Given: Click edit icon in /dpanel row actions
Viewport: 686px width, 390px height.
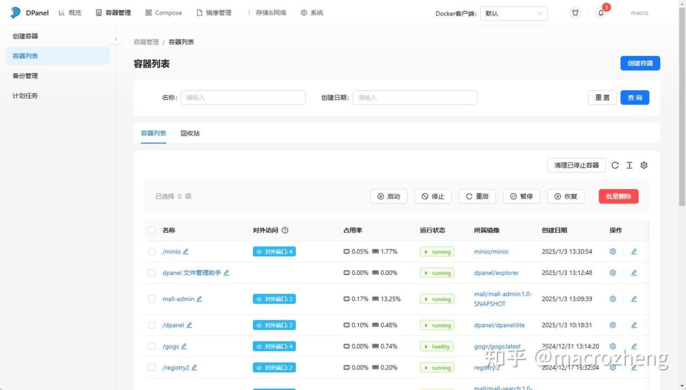Looking at the screenshot, I should coord(634,325).
